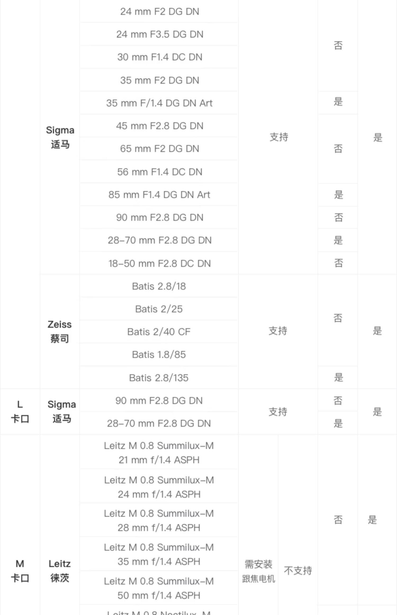Viewport: 397px width, 615px height.
Task: Click the 不支持 cell
Action: [298, 571]
